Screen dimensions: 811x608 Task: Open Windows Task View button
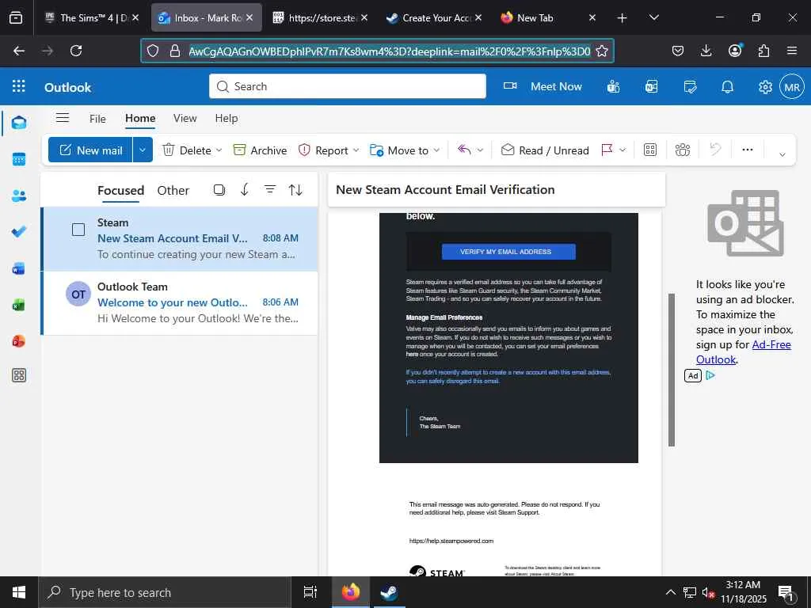click(x=310, y=592)
